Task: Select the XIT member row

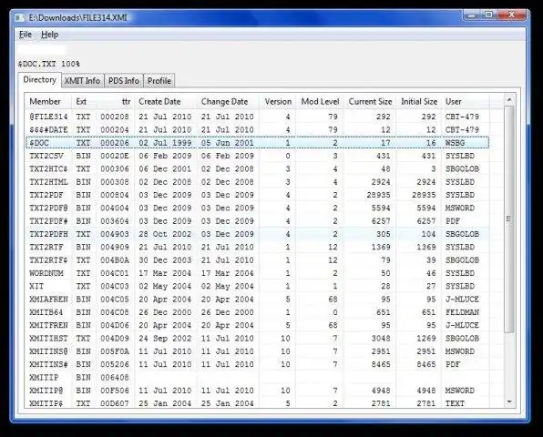Action: [257, 286]
